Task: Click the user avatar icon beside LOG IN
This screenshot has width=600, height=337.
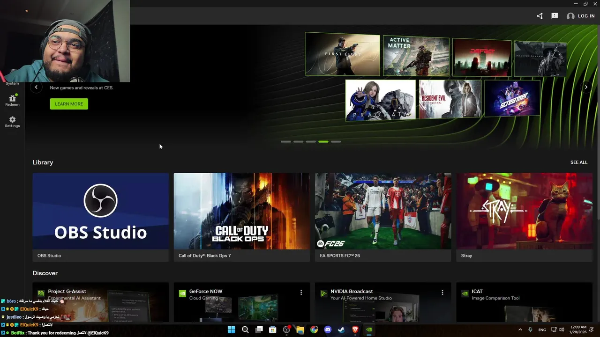Action: [570, 16]
